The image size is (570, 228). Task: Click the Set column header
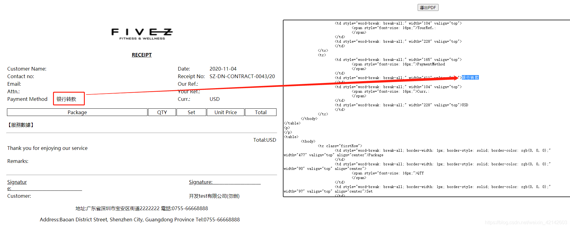pyautogui.click(x=191, y=112)
